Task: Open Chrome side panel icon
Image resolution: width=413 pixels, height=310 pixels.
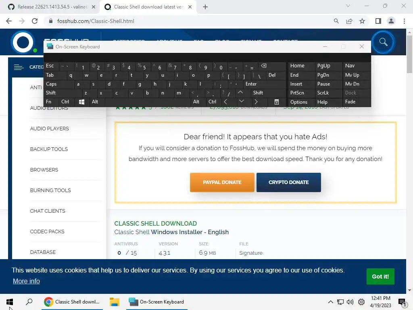Action: coord(378,21)
